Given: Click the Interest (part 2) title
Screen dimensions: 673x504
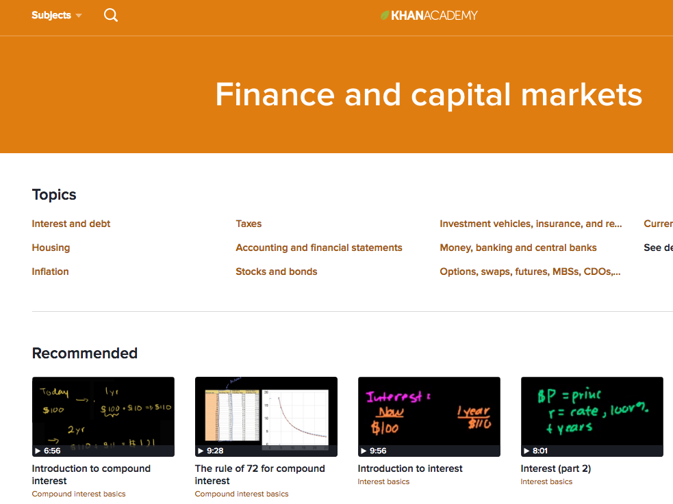Looking at the screenshot, I should pyautogui.click(x=556, y=469).
